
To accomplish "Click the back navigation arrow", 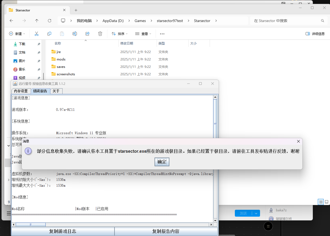I will click(x=11, y=21).
